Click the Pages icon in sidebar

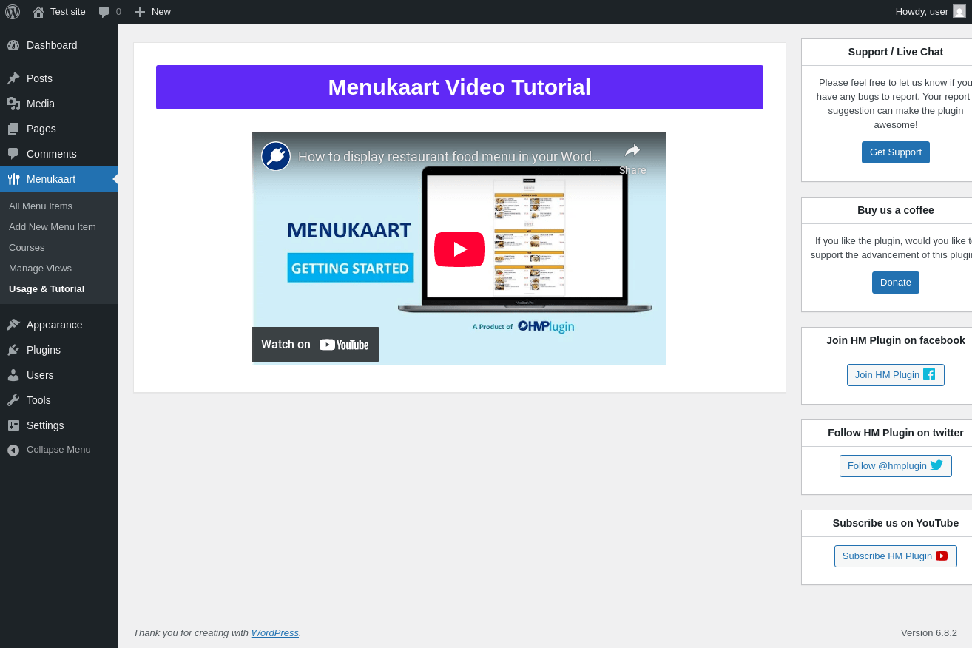click(x=13, y=129)
